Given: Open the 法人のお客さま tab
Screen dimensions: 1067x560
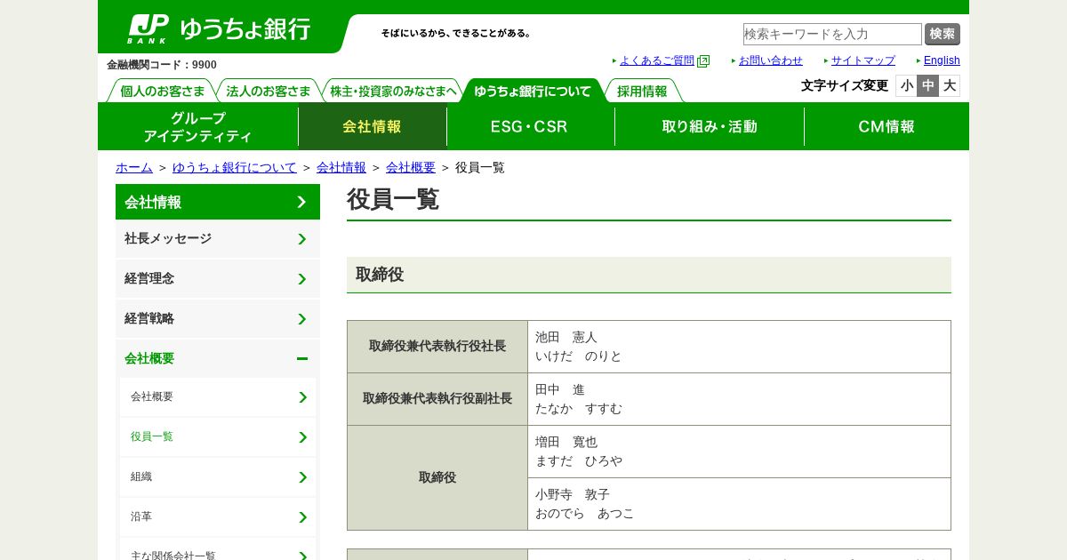Looking at the screenshot, I should pos(269,91).
